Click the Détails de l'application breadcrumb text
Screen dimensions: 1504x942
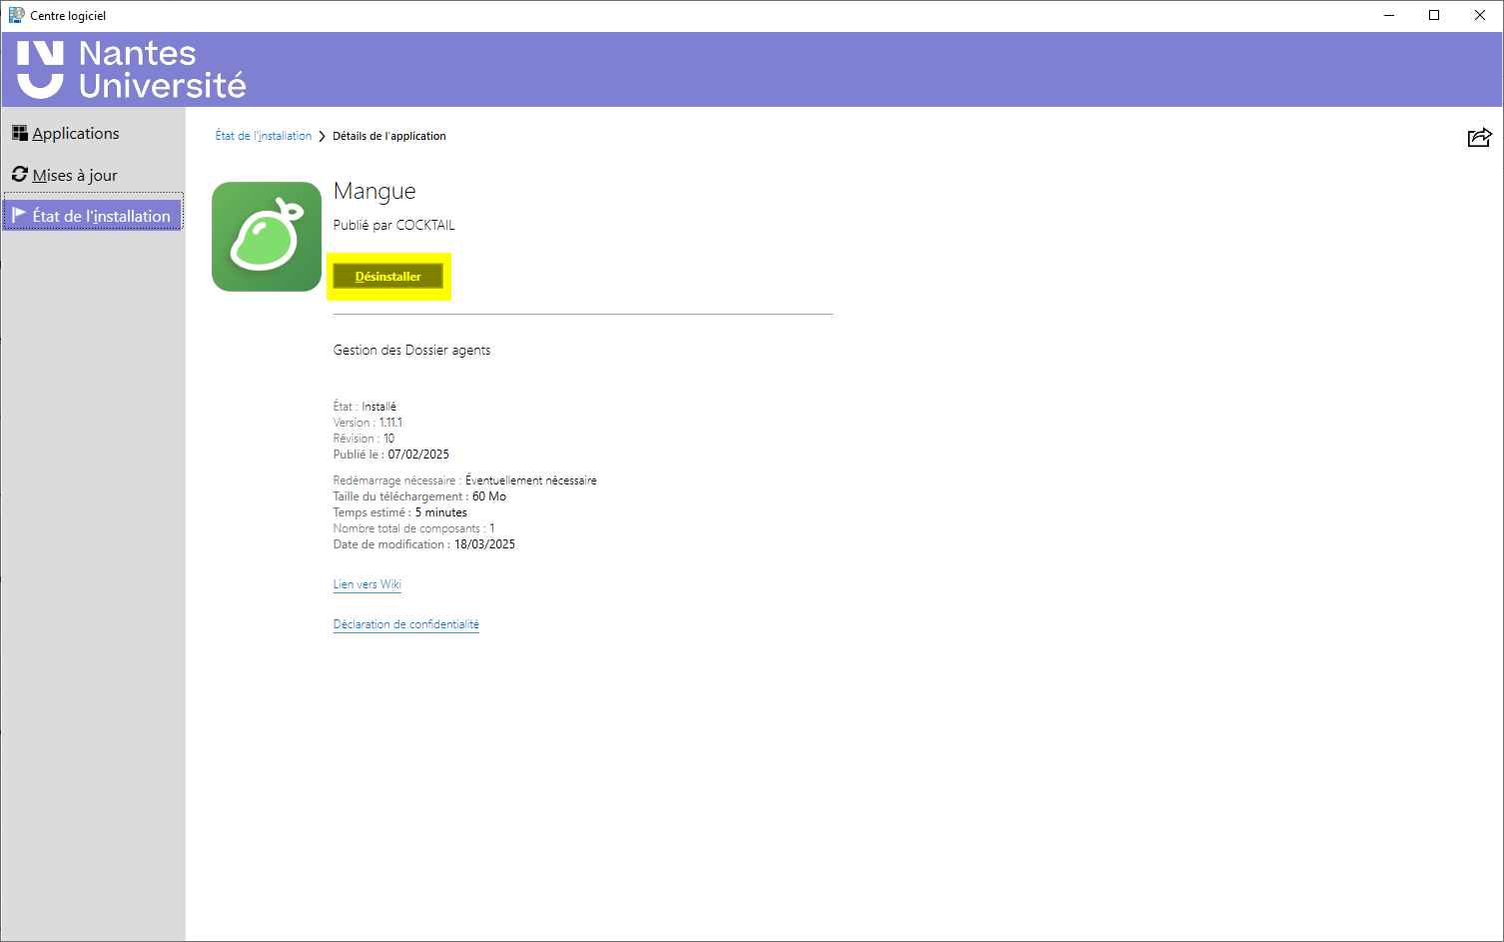[389, 136]
